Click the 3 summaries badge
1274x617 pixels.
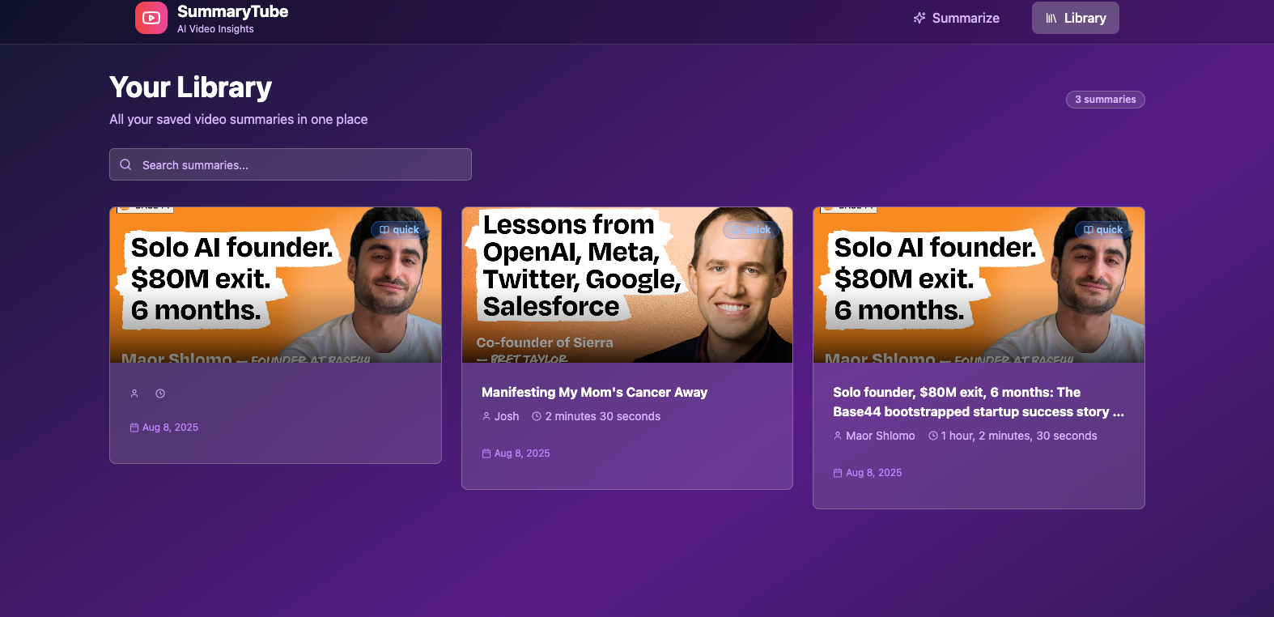[x=1105, y=100]
